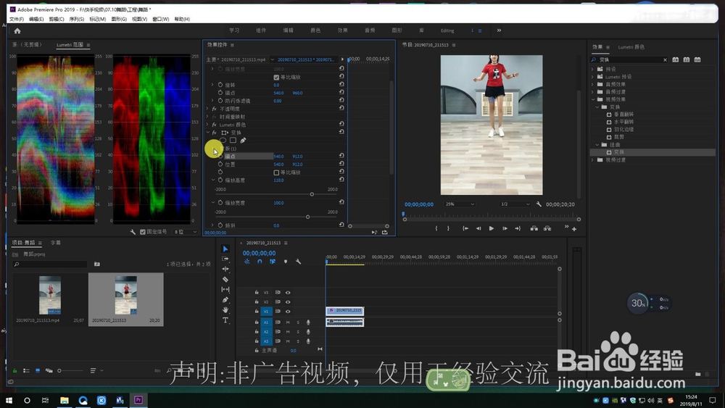Toggle 固定信号 checkbox in scopes
This screenshot has width=725, height=408.
(142, 232)
